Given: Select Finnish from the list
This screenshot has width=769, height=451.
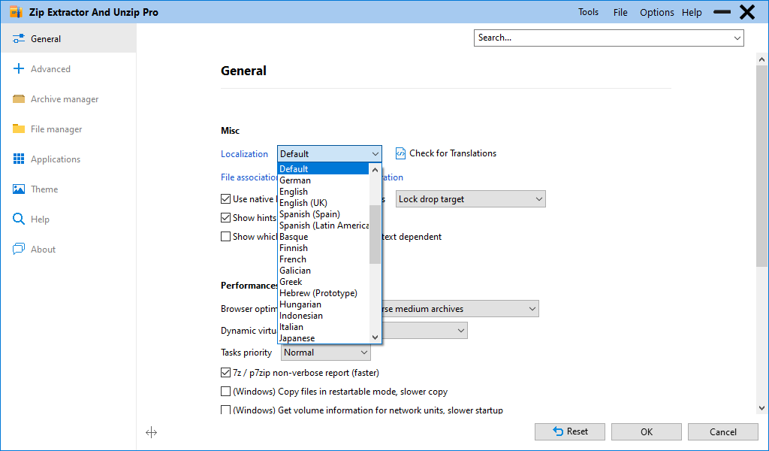Looking at the screenshot, I should pos(323,248).
